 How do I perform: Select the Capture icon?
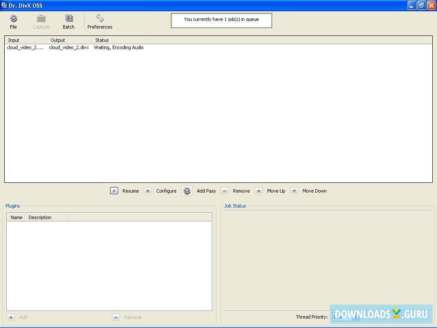(41, 18)
